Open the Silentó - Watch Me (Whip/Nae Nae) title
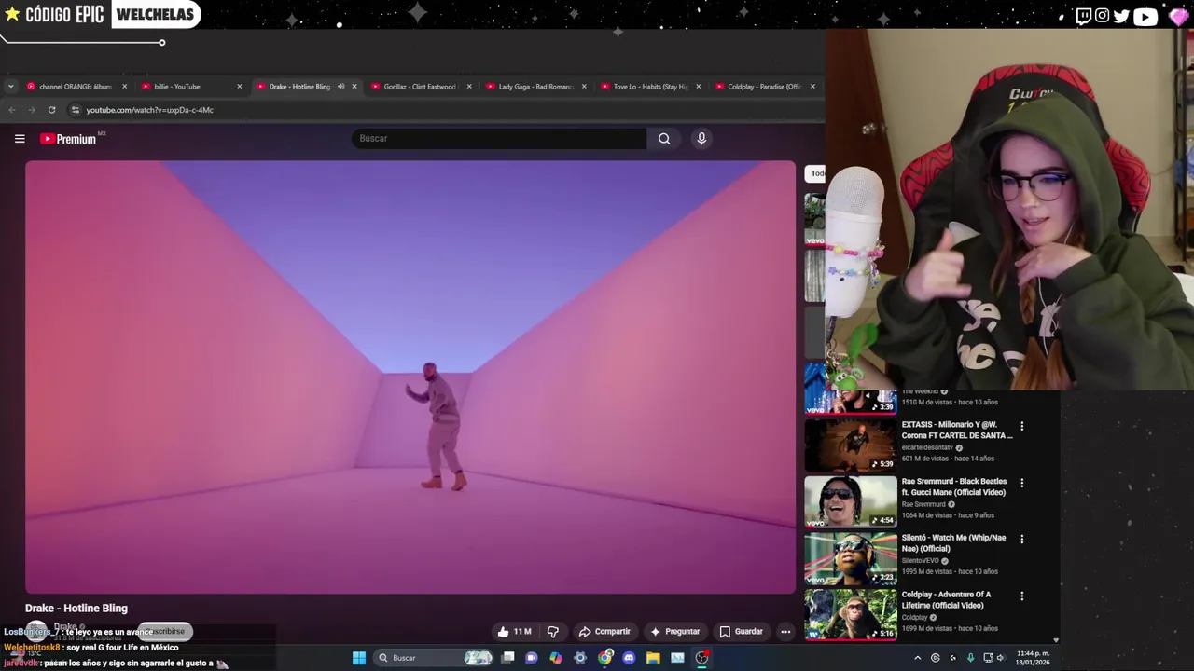This screenshot has height=671, width=1194. pyautogui.click(x=953, y=543)
